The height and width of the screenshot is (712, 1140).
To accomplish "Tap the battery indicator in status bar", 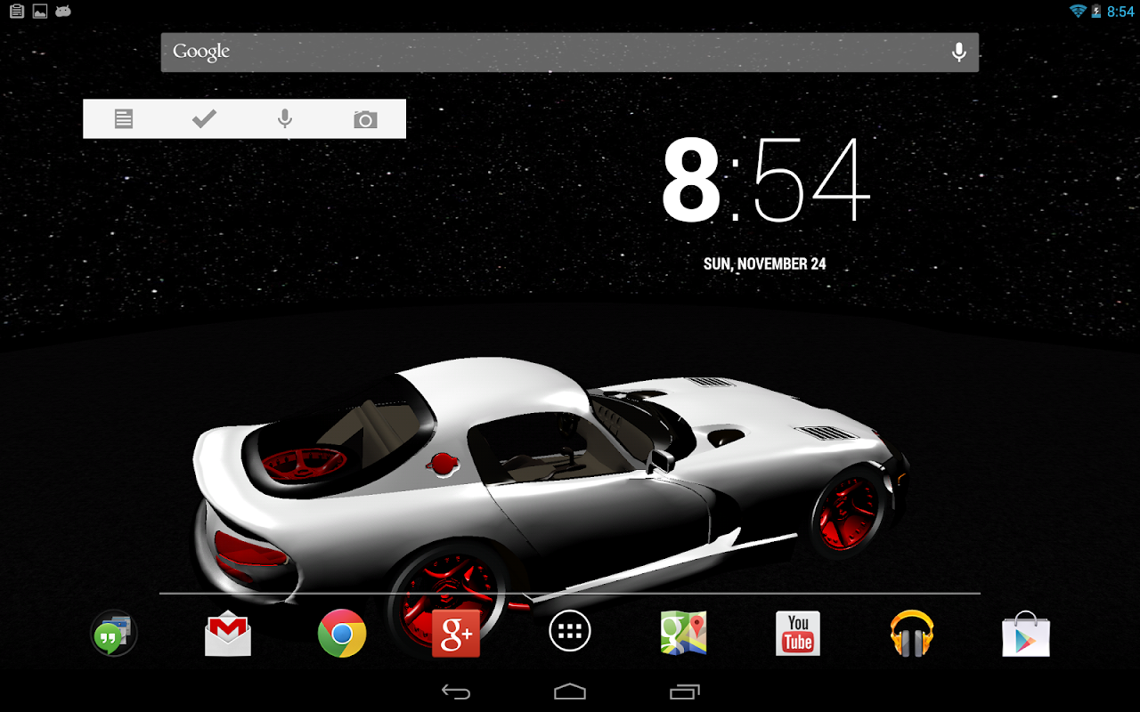I will coord(1096,11).
